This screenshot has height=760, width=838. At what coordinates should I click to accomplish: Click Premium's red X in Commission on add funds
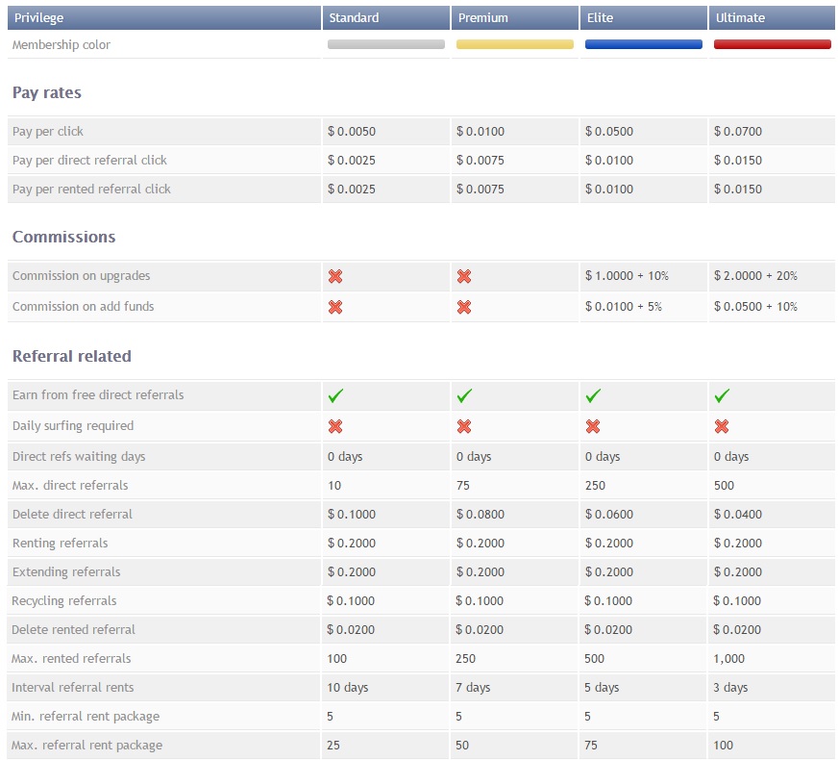coord(464,307)
